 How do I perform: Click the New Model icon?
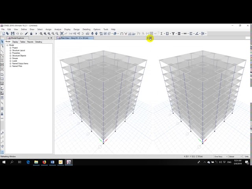coord(4,33)
